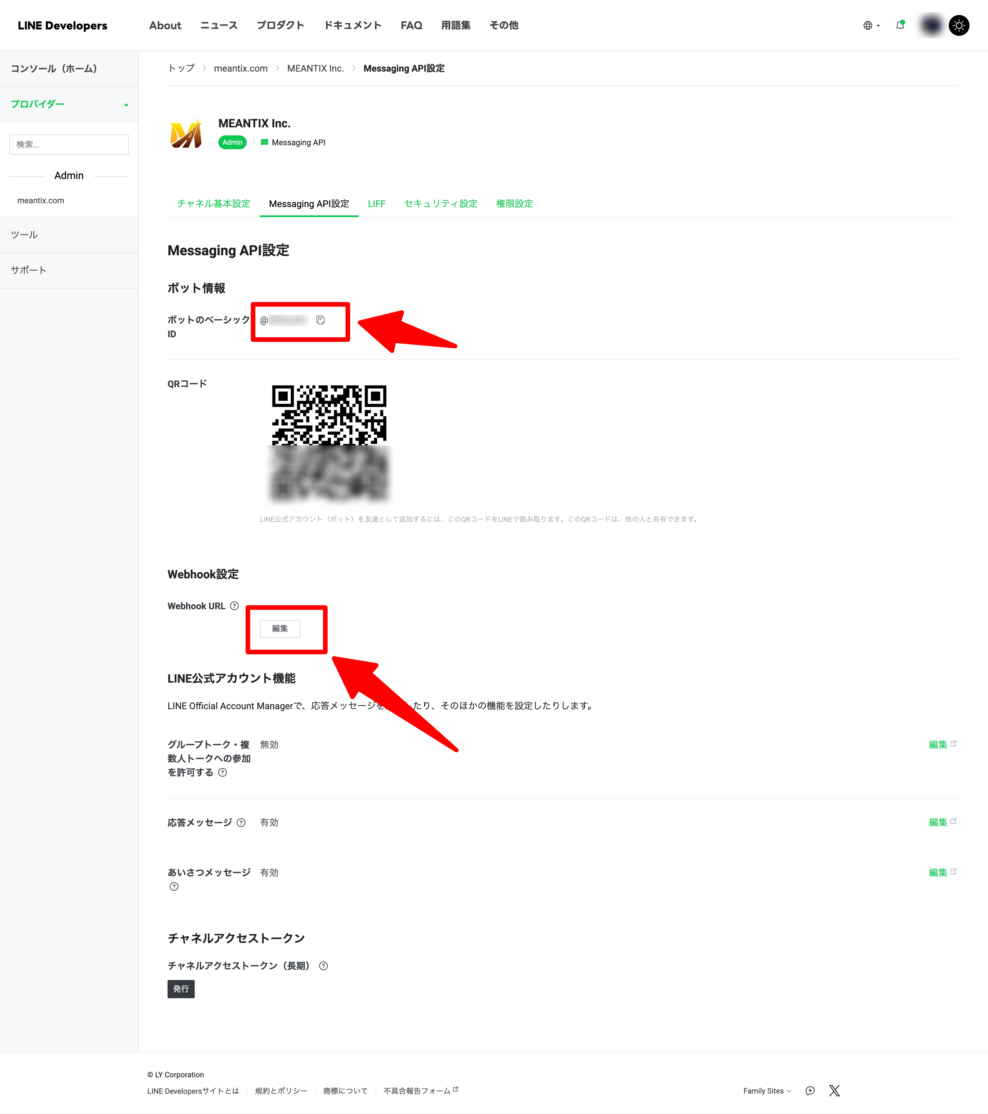Go to トップ in the breadcrumb
988x1114 pixels.
click(x=181, y=68)
